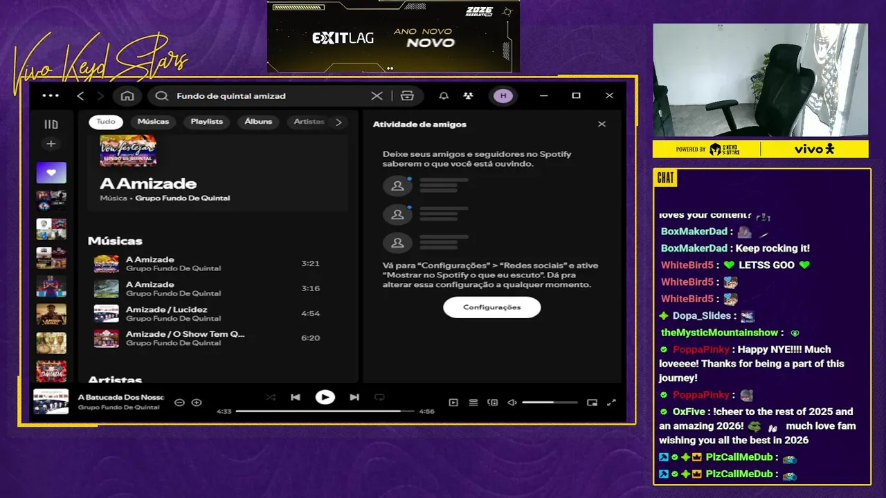This screenshot has width=886, height=498.
Task: Collapse Your Library sidebar icon
Action: point(51,124)
